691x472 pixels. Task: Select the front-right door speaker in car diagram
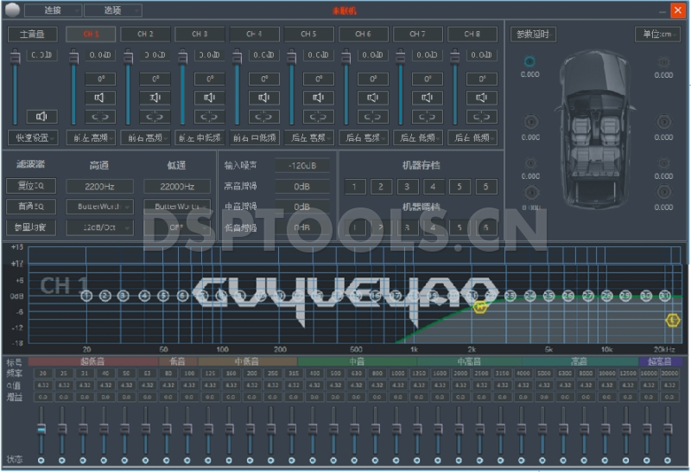[663, 122]
